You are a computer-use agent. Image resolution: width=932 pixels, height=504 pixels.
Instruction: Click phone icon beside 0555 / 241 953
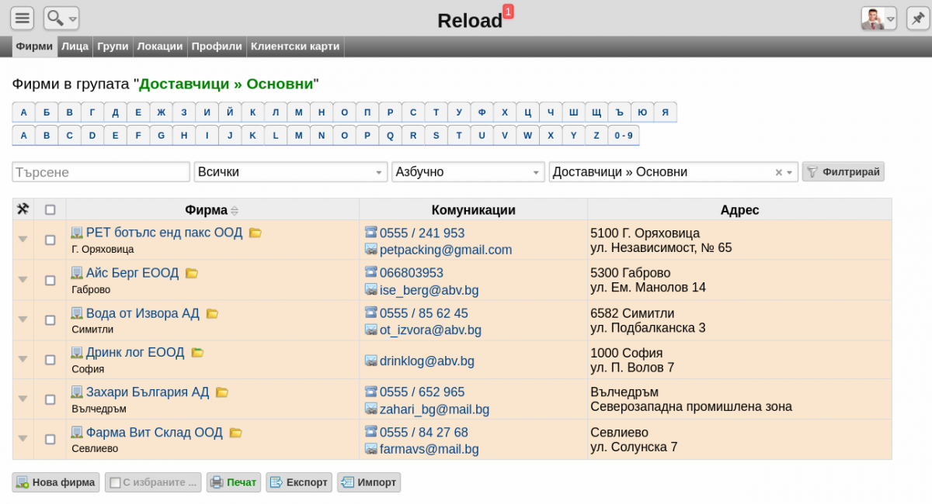370,233
